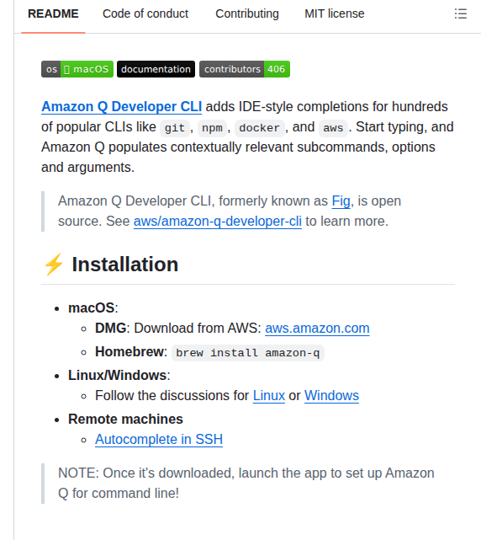This screenshot has width=481, height=540.
Task: Open the aws/amazon-q-developer-cli repository link
Action: click(218, 222)
